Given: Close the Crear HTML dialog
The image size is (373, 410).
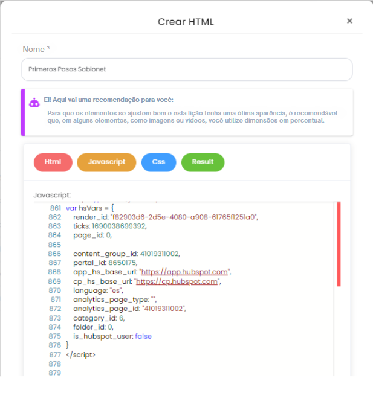Looking at the screenshot, I should (349, 21).
